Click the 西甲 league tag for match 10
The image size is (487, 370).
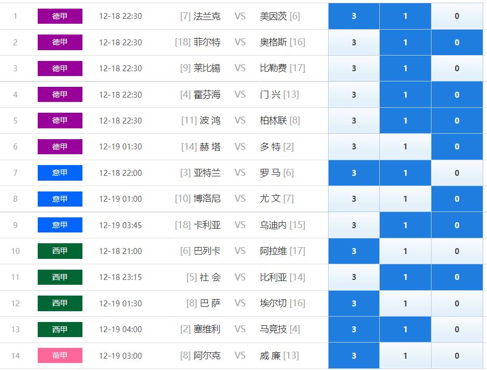(x=60, y=251)
